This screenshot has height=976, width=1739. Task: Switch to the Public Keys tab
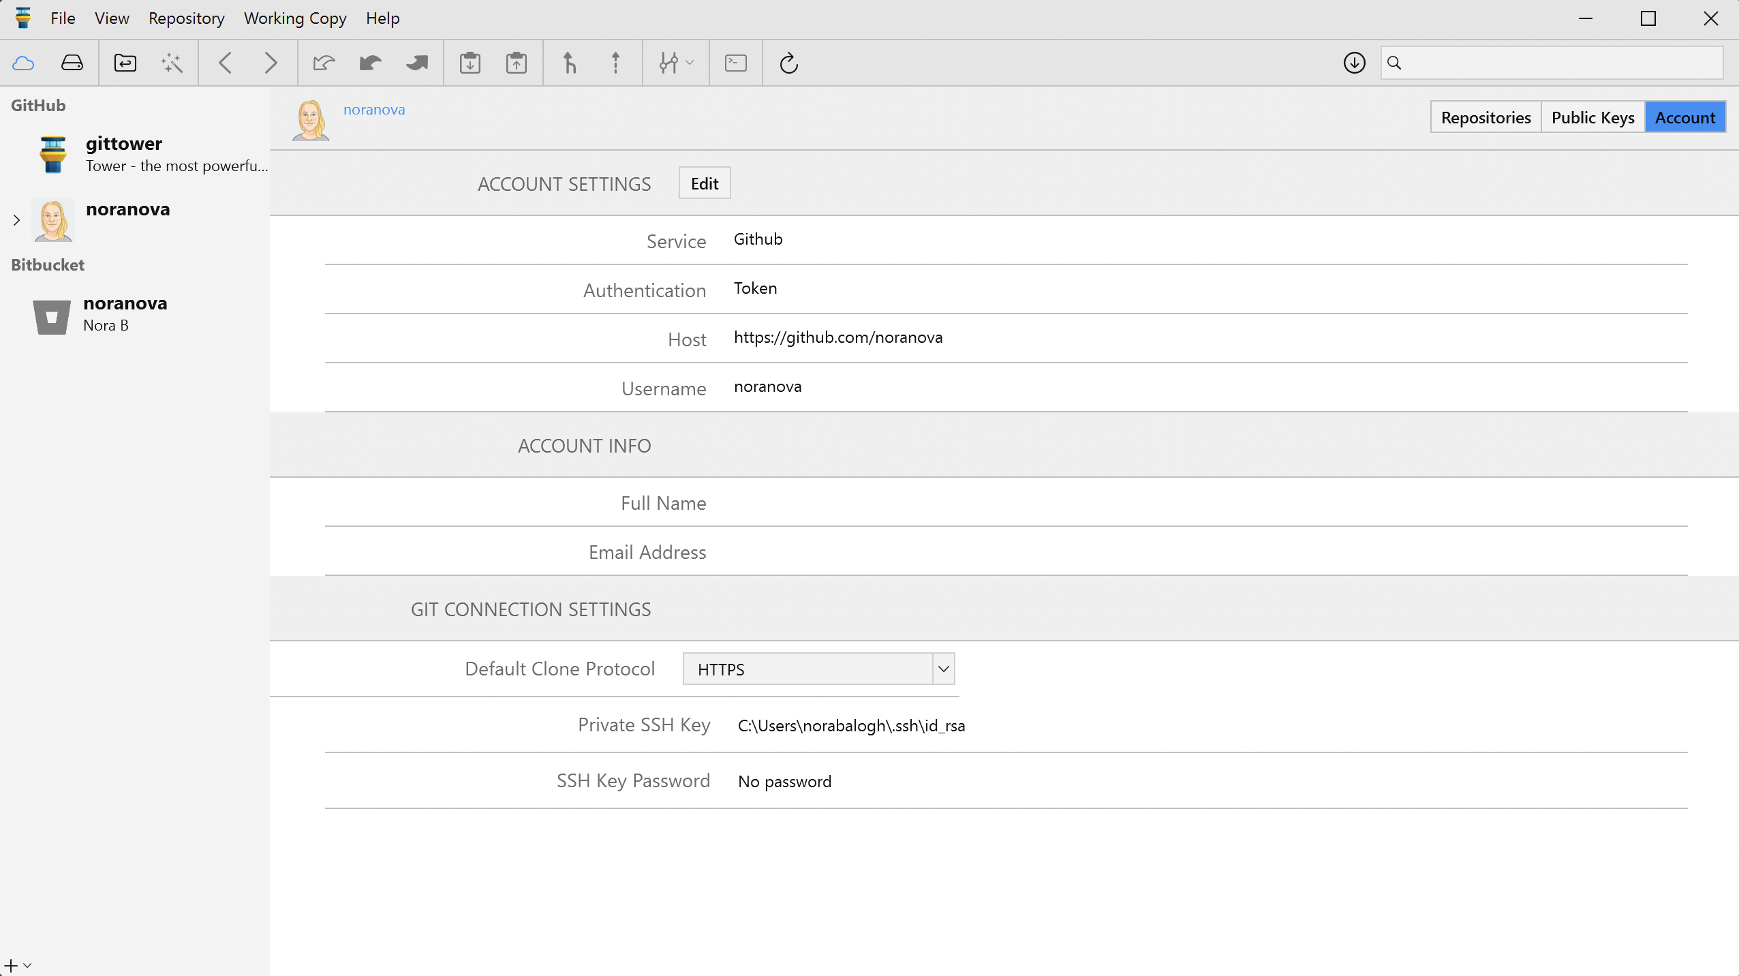tap(1592, 117)
